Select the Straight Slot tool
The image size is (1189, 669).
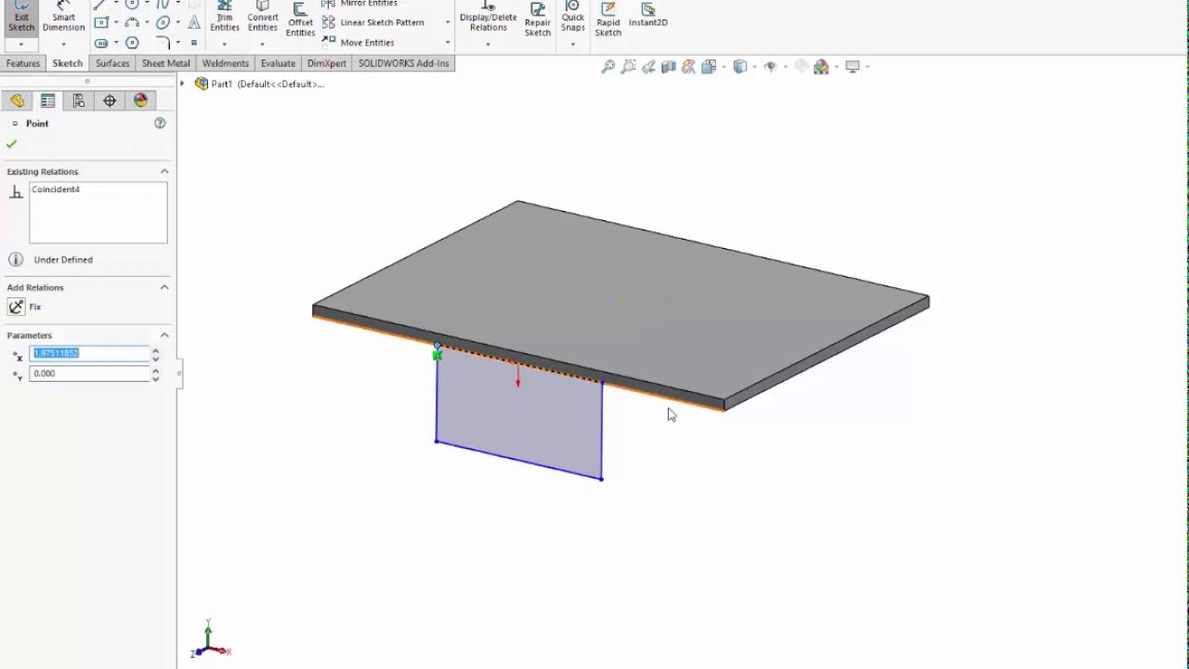pos(101,43)
